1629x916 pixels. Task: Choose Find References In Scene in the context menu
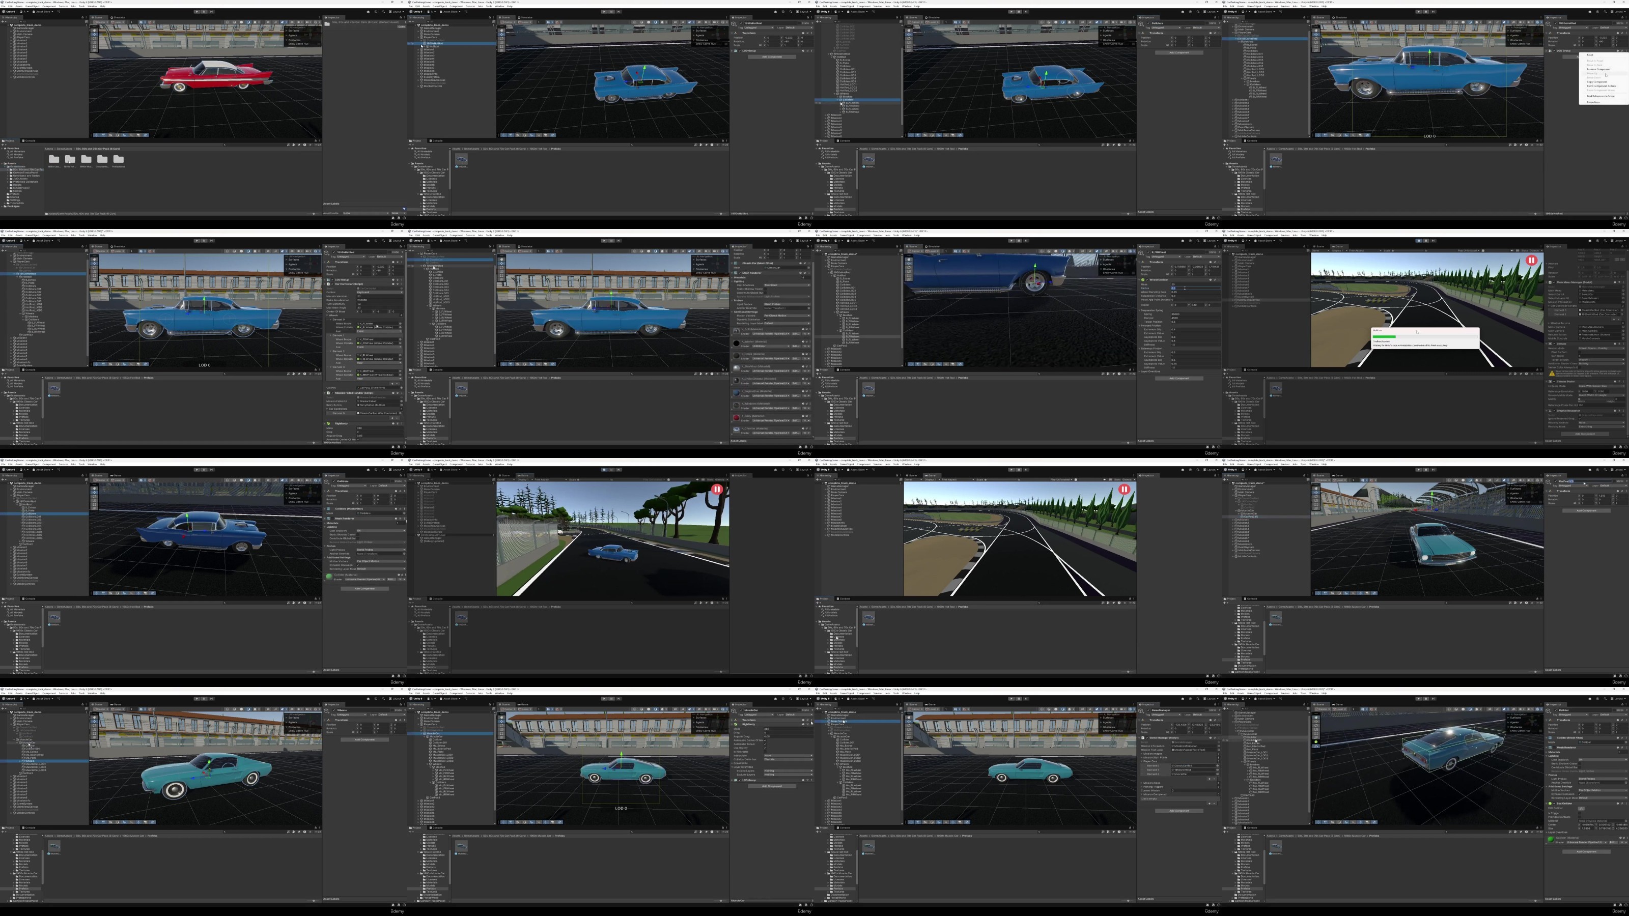[1601, 97]
